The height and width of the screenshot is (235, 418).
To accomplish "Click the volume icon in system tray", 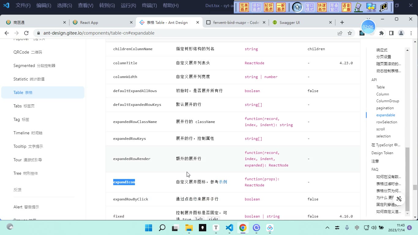I will pos(374,228).
